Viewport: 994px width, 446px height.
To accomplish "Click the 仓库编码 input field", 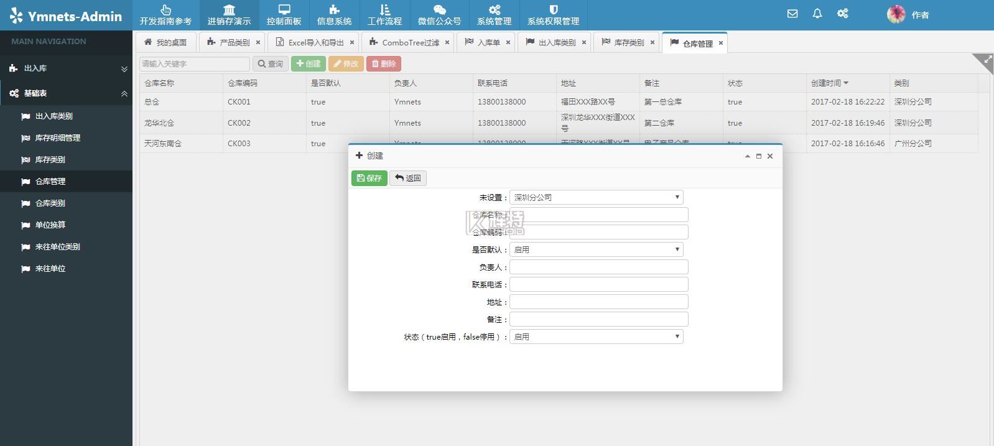I will tap(599, 232).
